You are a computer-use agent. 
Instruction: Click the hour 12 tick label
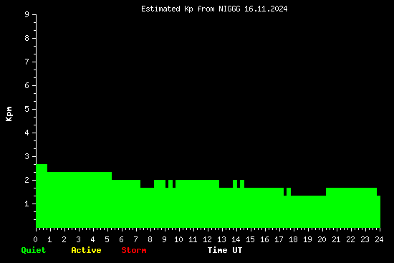pyautogui.click(x=207, y=239)
